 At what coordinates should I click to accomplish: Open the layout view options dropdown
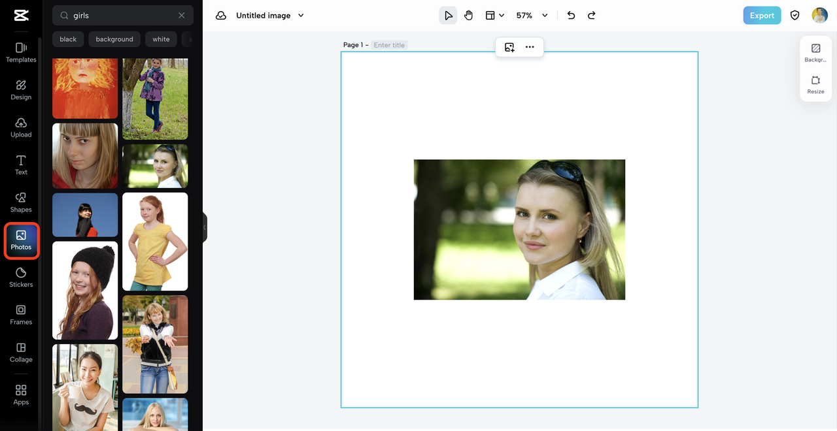[x=494, y=15]
